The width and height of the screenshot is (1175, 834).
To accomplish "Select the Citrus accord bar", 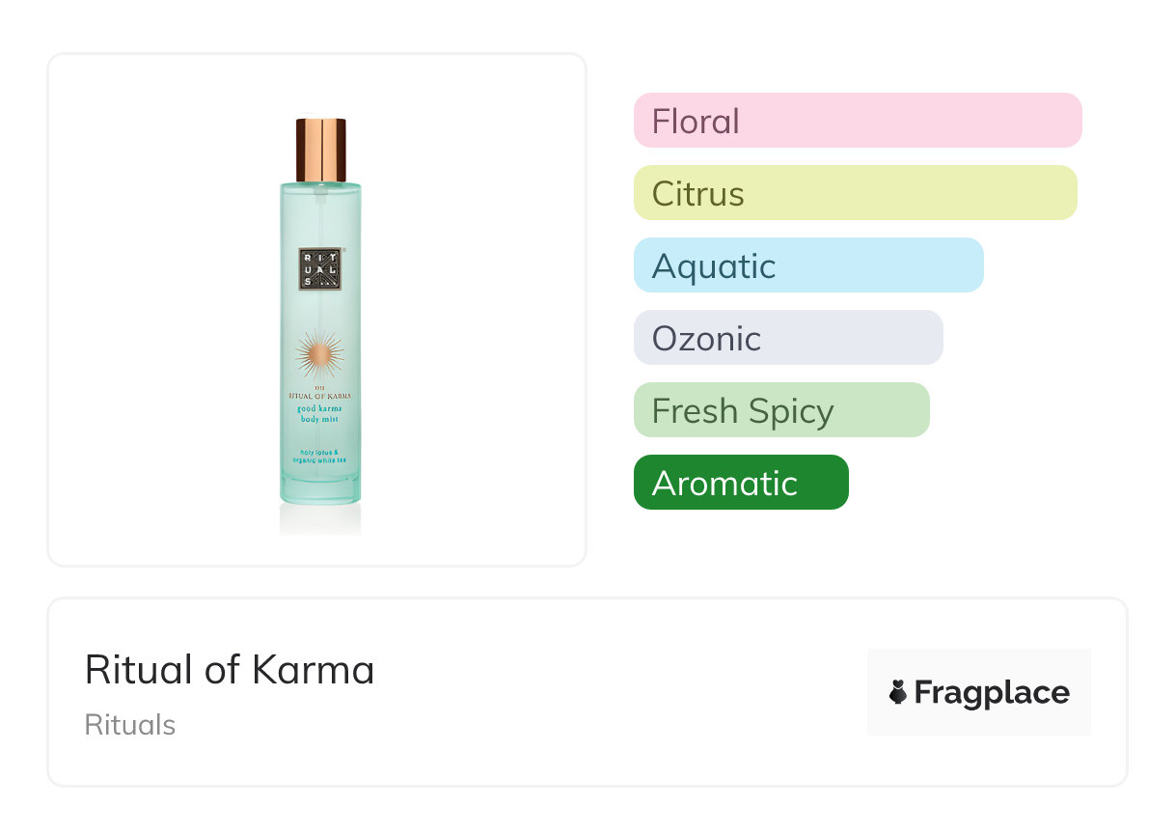I will tap(855, 193).
